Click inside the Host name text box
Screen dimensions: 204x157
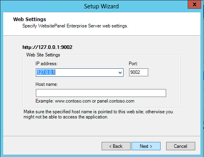tap(101, 93)
